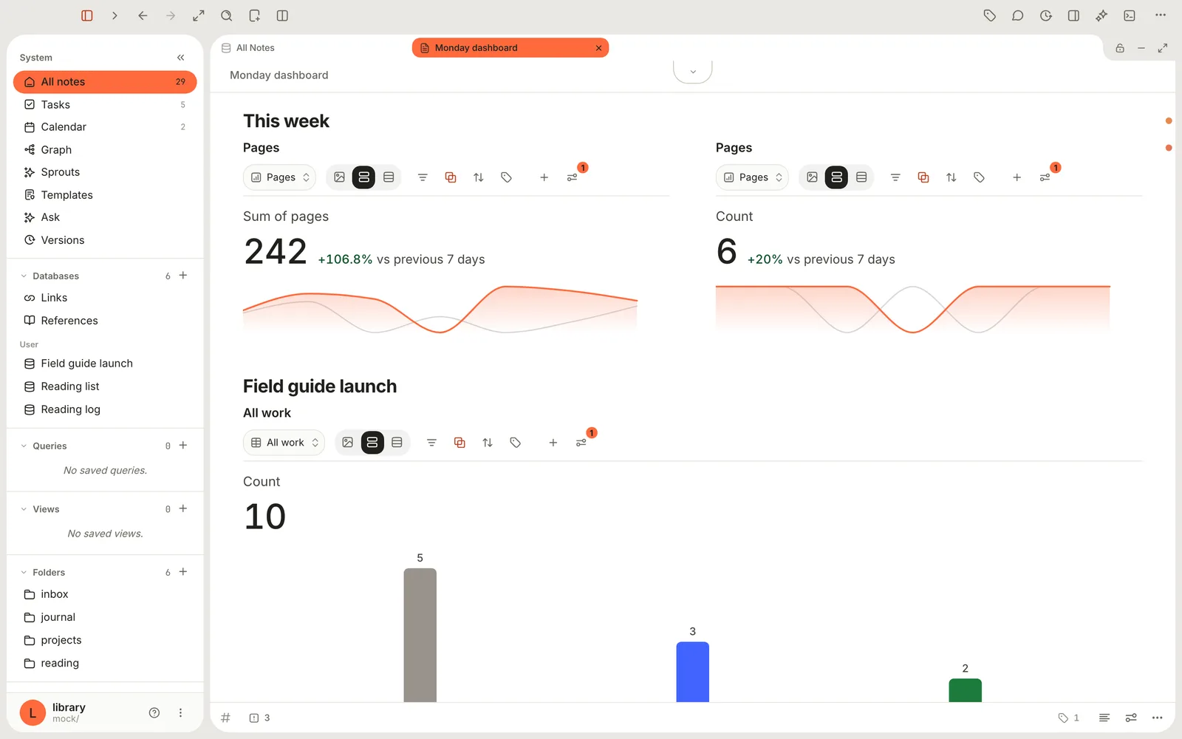
Task: Expand the note header chevron dropdown
Action: [x=693, y=72]
